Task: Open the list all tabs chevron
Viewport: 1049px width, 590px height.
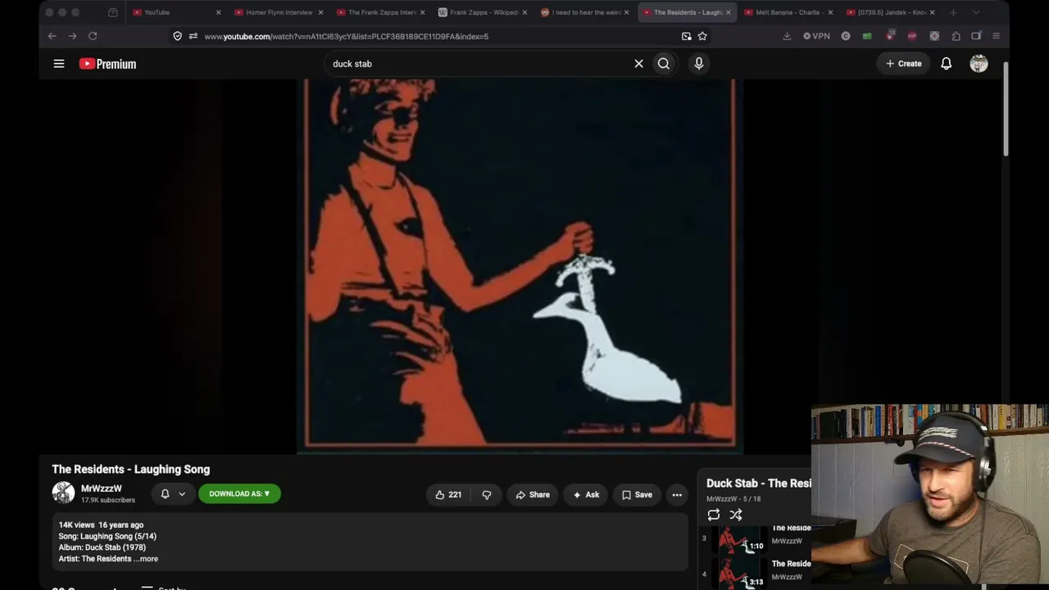Action: (x=975, y=12)
